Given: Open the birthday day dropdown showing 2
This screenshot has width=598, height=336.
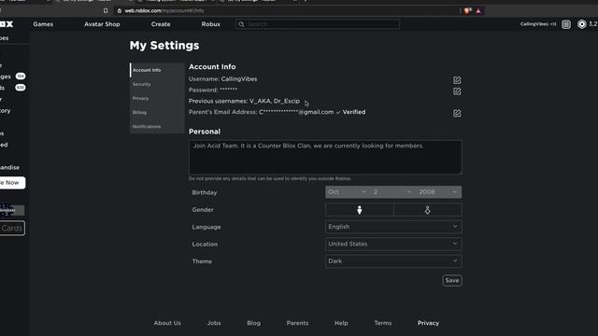Looking at the screenshot, I should [x=392, y=192].
